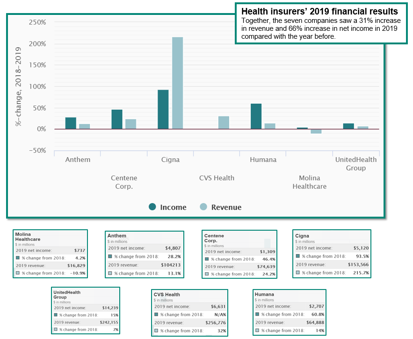Click Molina revenue change value -10.9%
Viewport: 413px width, 339px height.
[78, 273]
